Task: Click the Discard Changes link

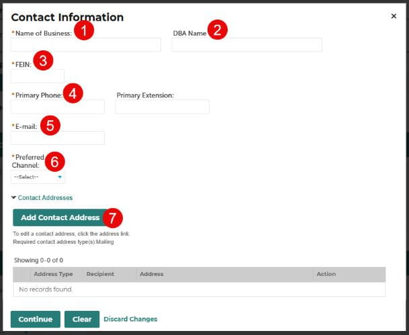Action: (x=130, y=319)
